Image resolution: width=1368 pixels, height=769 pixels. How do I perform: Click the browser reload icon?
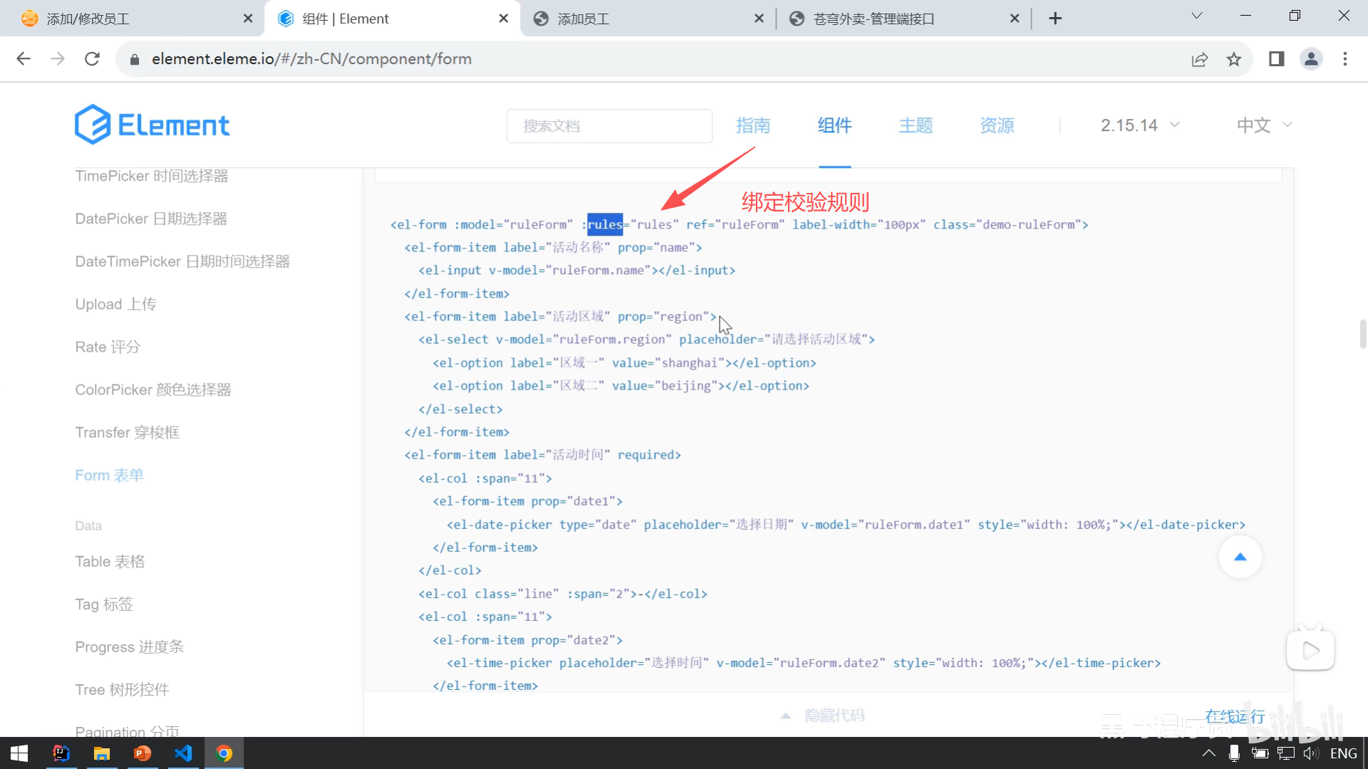pos(92,59)
